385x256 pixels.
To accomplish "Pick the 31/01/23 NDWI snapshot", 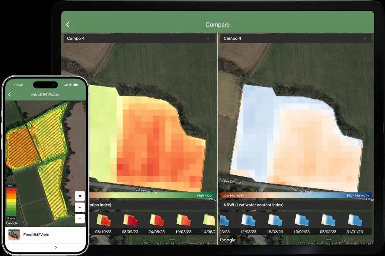I will pos(355,220).
